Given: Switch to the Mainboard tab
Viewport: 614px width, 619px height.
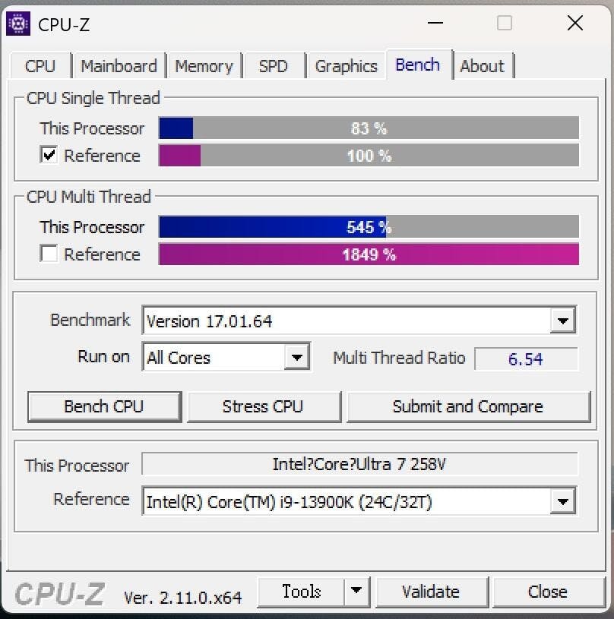Looking at the screenshot, I should [119, 66].
